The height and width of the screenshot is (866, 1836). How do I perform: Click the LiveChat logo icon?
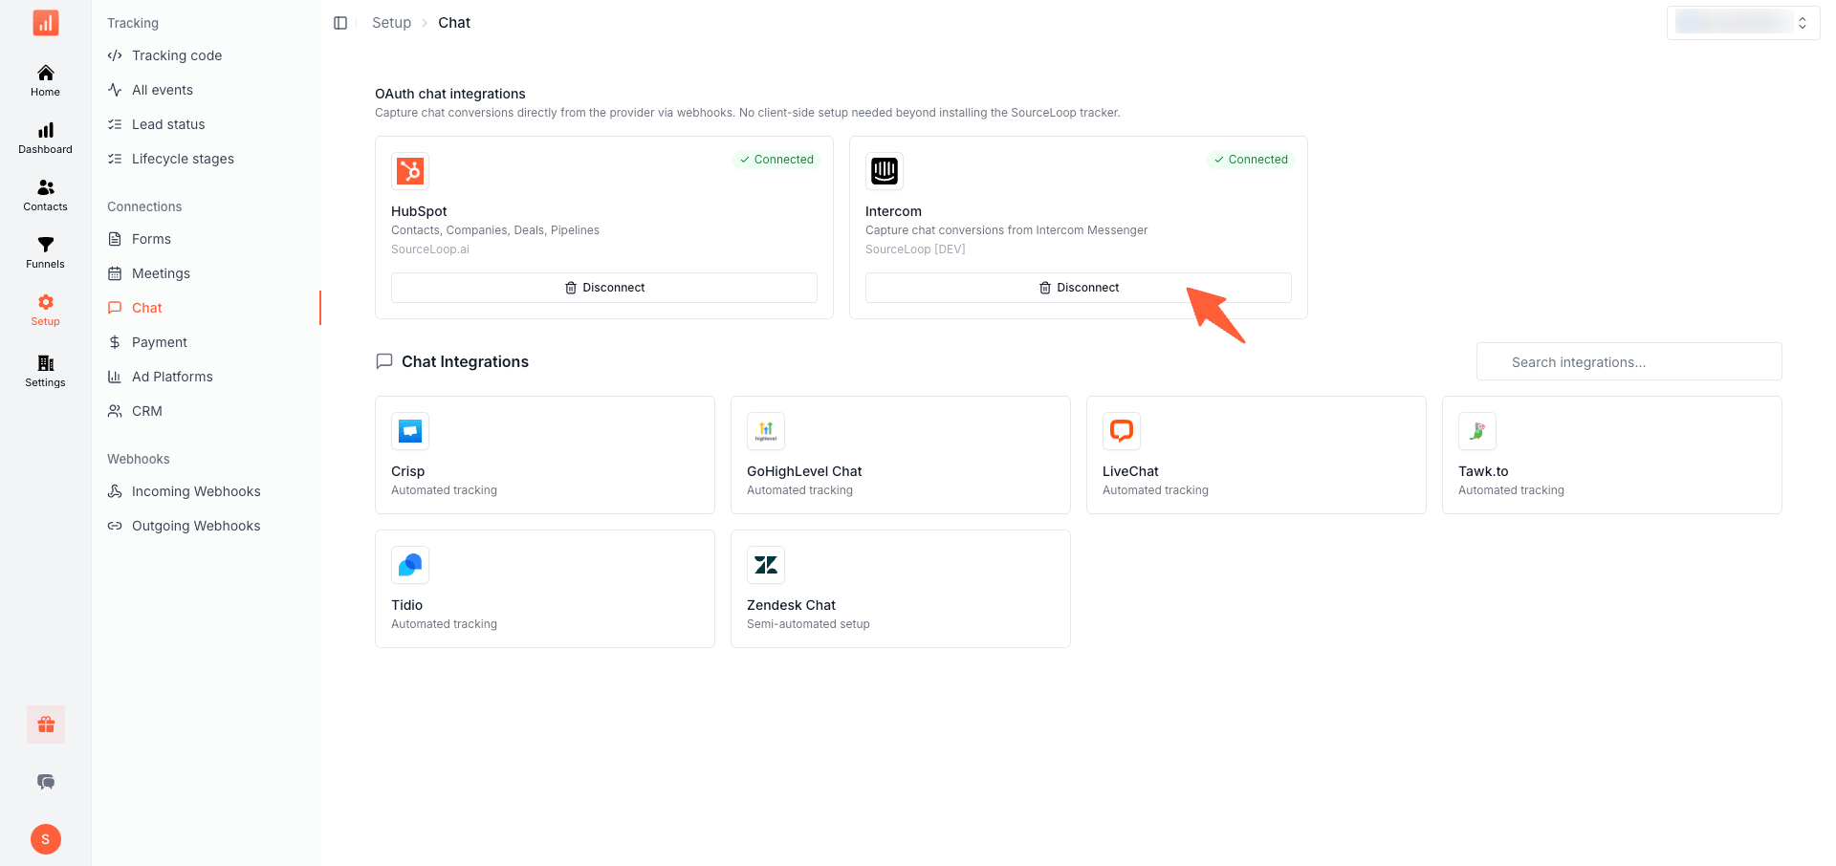click(1122, 431)
